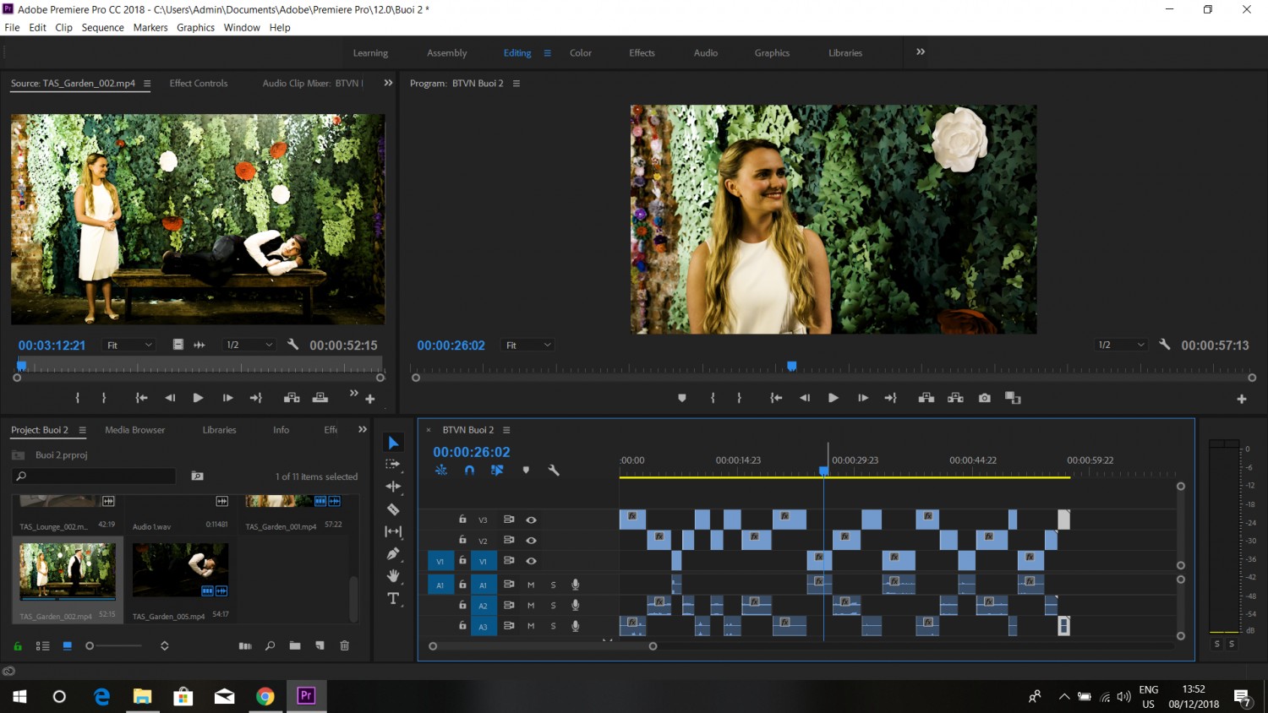1268x713 pixels.
Task: Click Add Marker in timeline header
Action: 526,471
